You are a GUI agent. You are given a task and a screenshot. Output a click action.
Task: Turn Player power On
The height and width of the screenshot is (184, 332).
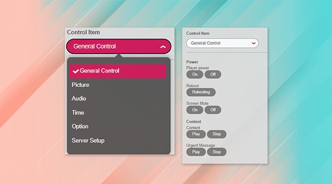point(195,75)
